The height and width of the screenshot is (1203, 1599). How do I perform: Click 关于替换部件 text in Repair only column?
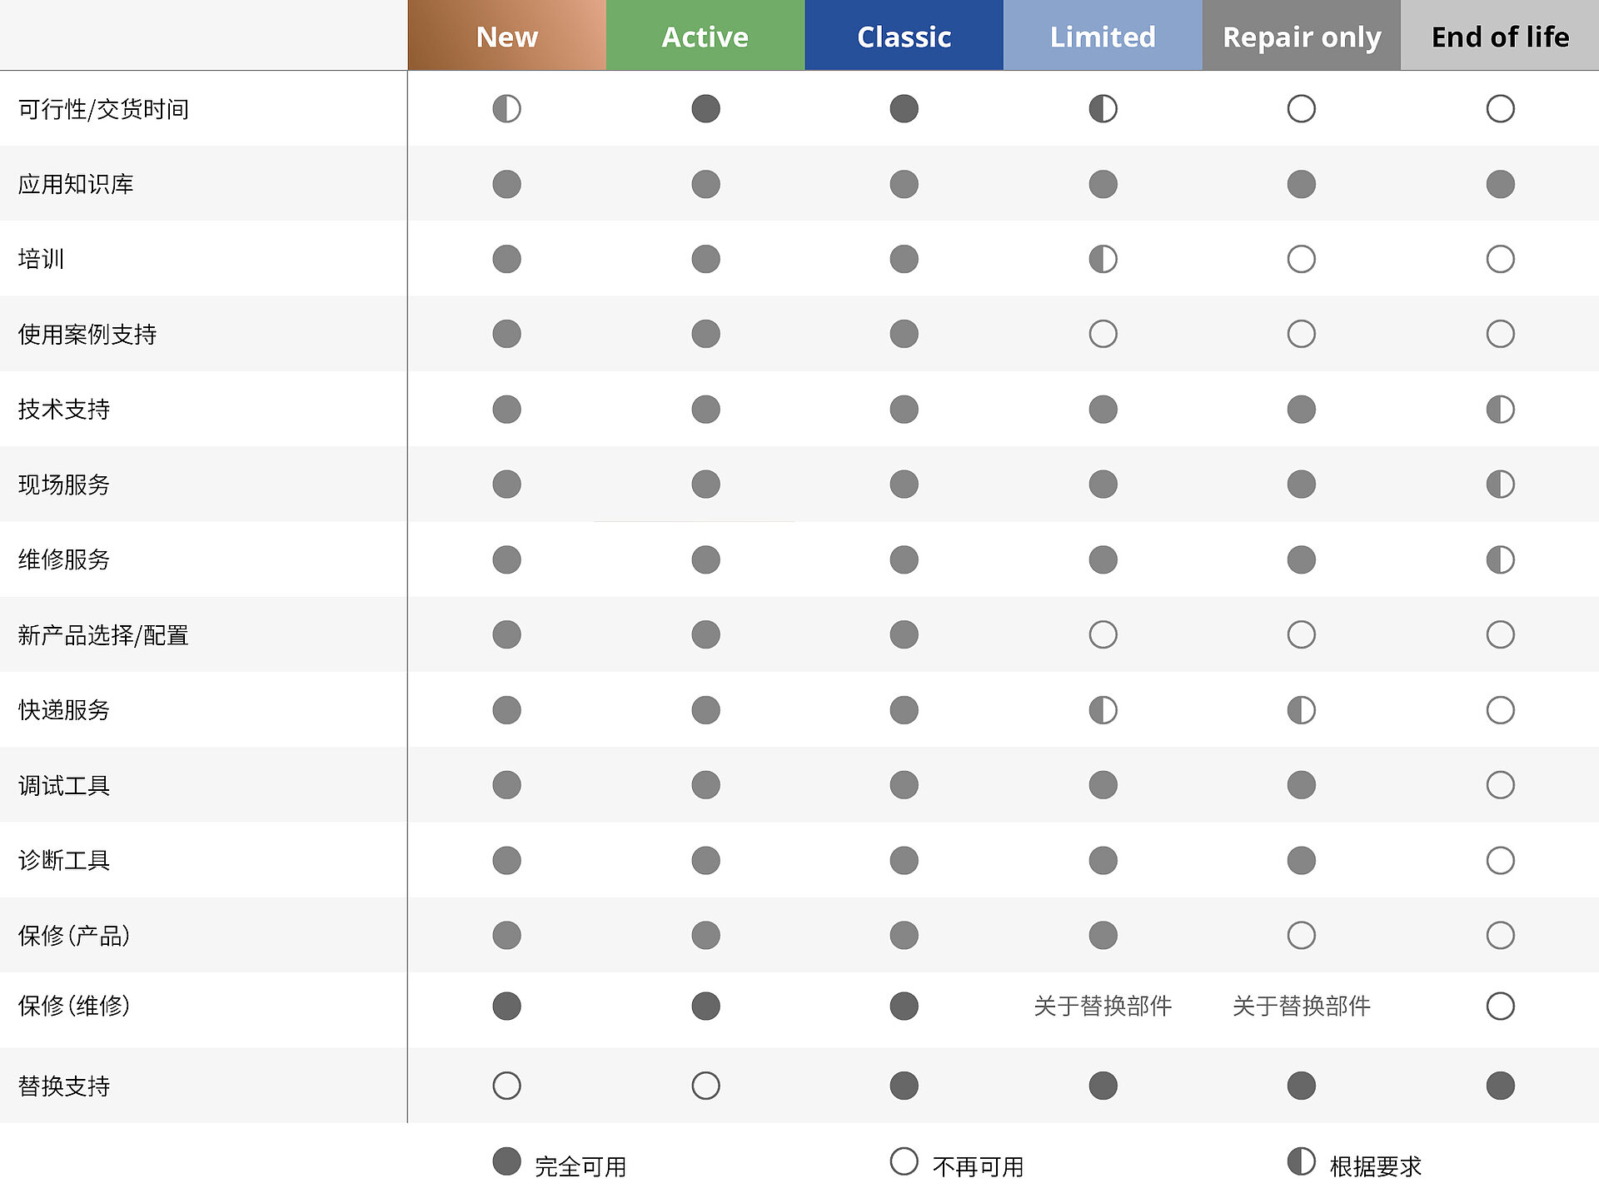click(1301, 1006)
